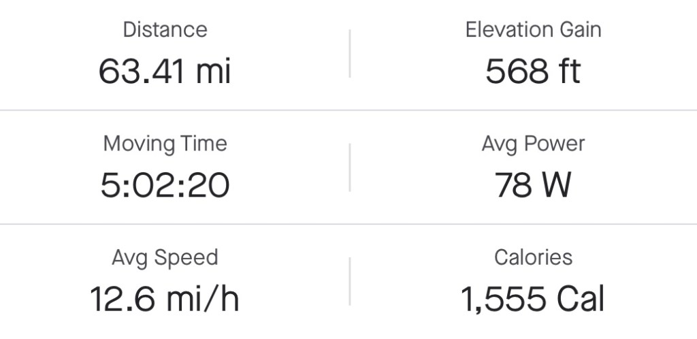Select the 78 W power value

pos(533,185)
